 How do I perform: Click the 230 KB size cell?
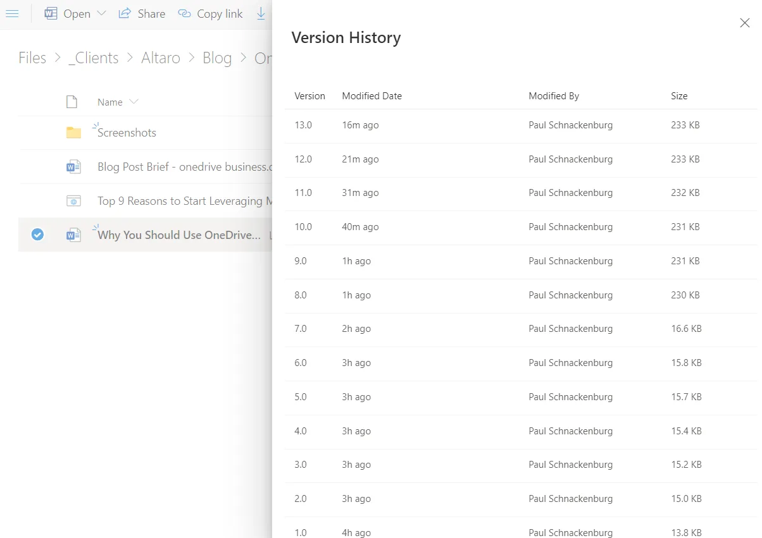click(x=685, y=295)
